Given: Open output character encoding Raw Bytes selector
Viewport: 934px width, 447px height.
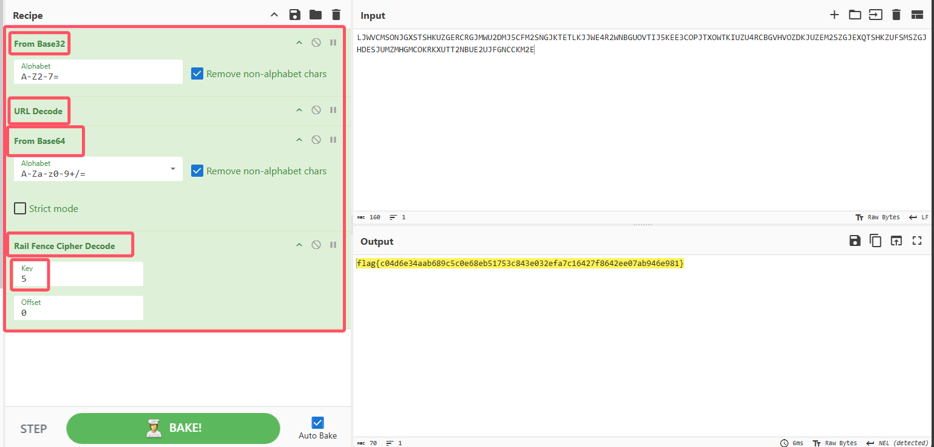Looking at the screenshot, I should coord(834,443).
